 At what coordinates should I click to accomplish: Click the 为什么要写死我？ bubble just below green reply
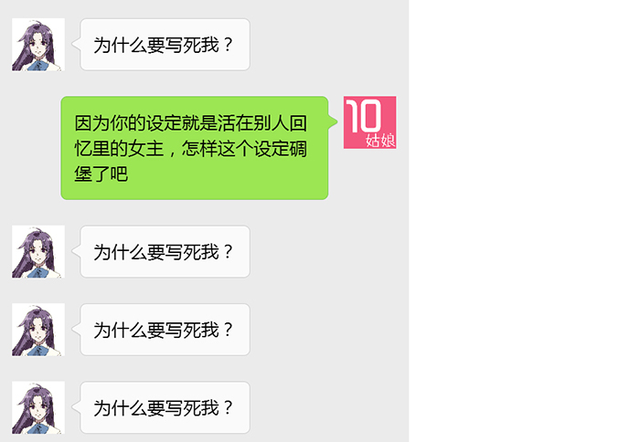pos(165,251)
